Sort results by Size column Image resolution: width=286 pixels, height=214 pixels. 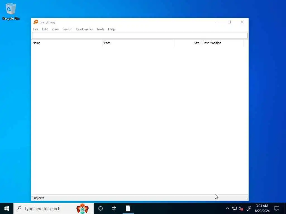(x=187, y=43)
